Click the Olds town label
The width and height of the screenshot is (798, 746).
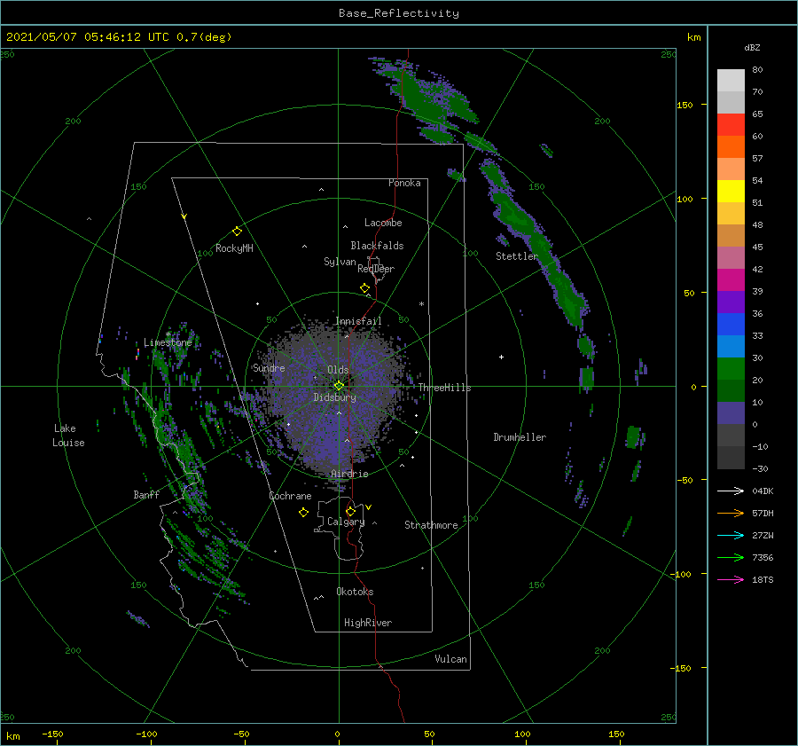tap(338, 370)
